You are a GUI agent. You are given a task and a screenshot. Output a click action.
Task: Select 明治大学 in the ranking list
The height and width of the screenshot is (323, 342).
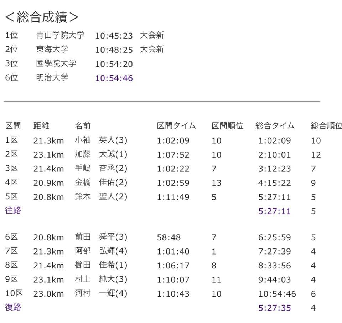[52, 77]
